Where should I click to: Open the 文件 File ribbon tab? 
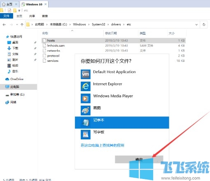pos(7,16)
